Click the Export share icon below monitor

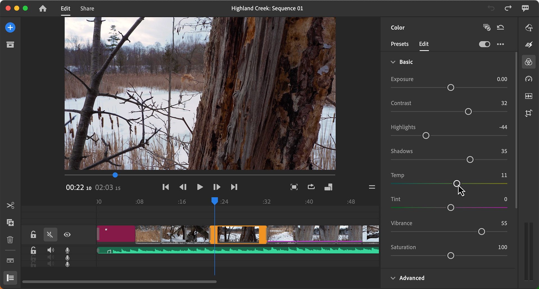[x=311, y=187]
